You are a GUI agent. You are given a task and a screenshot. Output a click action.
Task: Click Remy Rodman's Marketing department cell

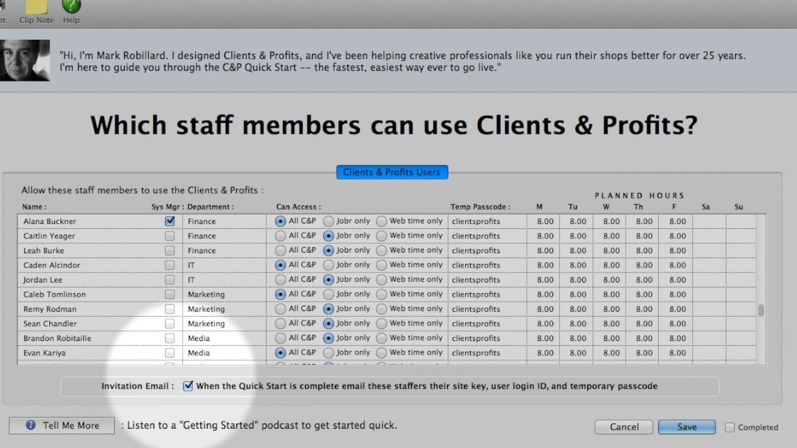[225, 309]
